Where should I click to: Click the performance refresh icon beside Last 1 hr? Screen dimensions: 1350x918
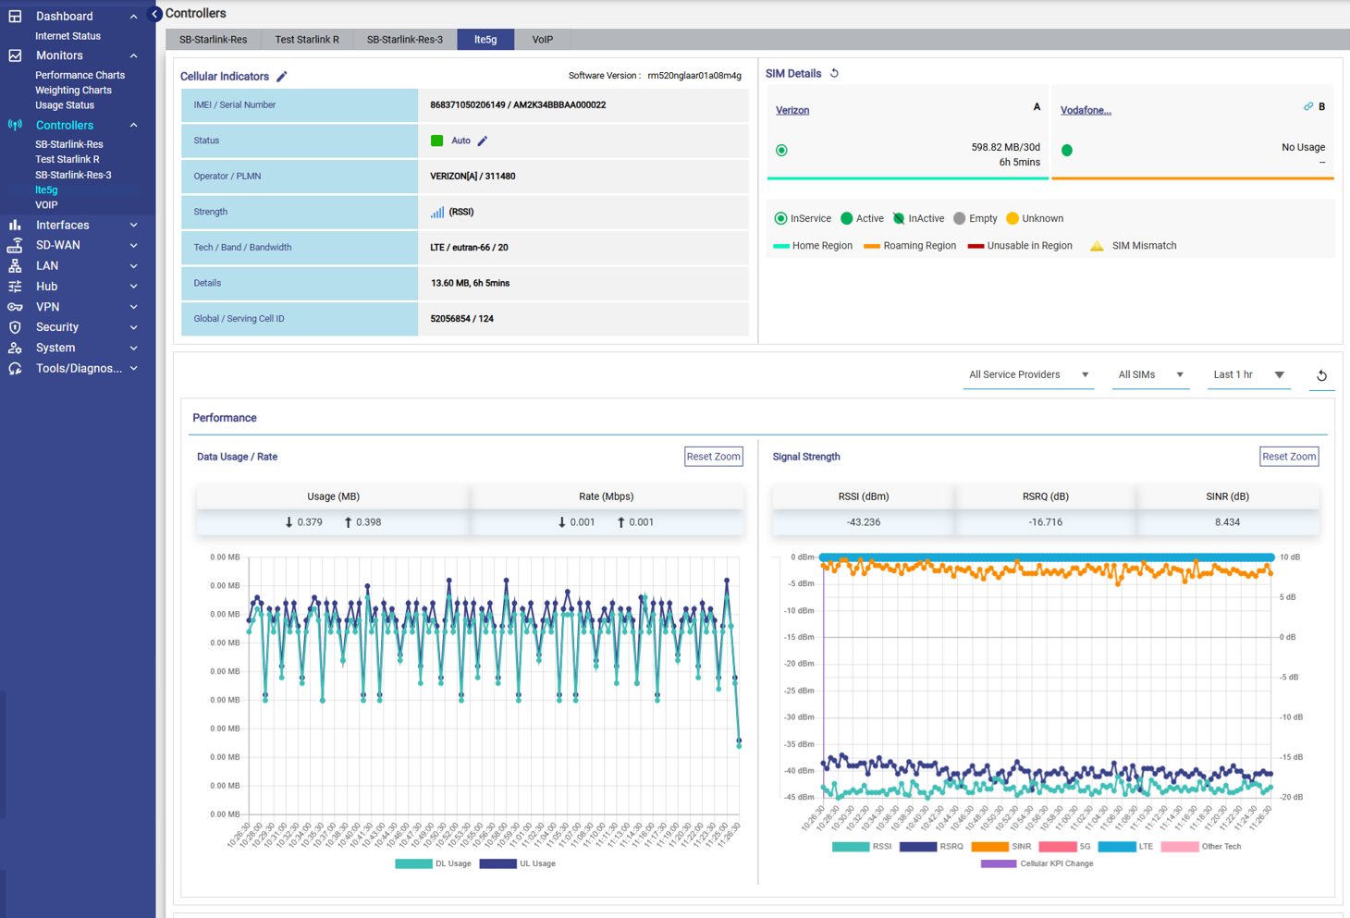click(x=1321, y=375)
